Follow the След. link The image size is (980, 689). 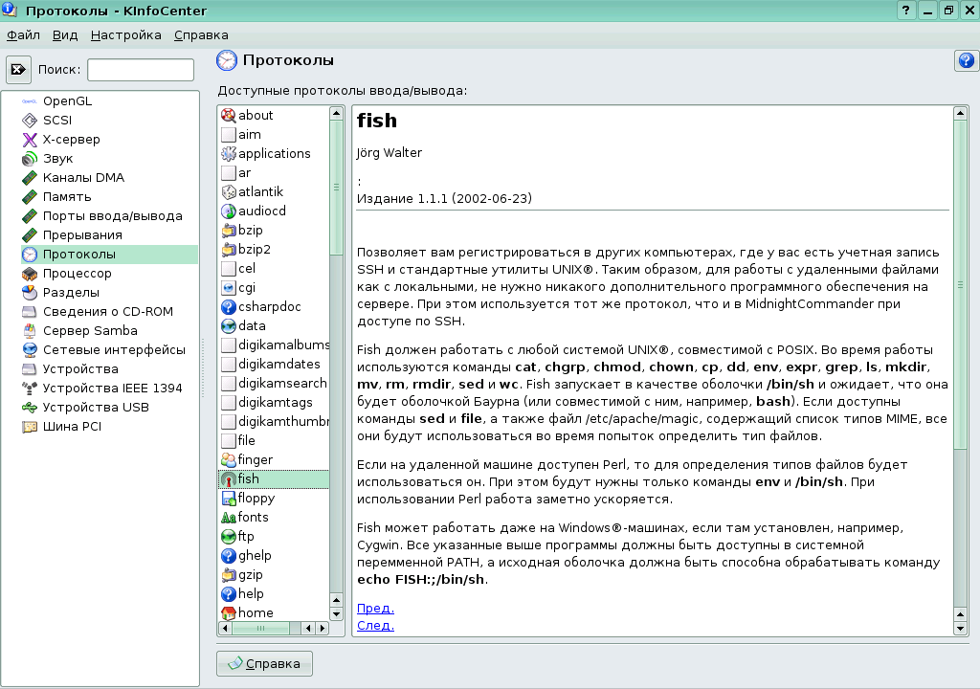tap(376, 625)
